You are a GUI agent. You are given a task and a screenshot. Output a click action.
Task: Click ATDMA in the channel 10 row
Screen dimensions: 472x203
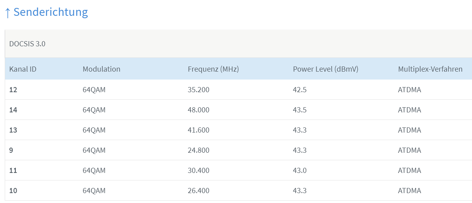pos(410,191)
